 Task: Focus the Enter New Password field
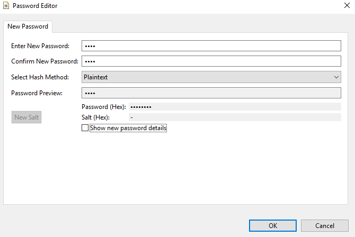(x=211, y=46)
